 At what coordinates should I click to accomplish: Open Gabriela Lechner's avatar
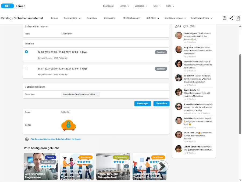click(179, 64)
